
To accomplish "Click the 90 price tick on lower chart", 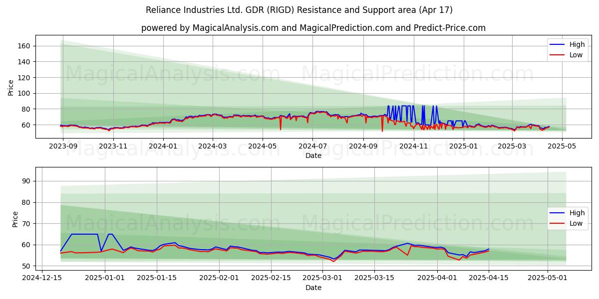I will (x=26, y=181).
